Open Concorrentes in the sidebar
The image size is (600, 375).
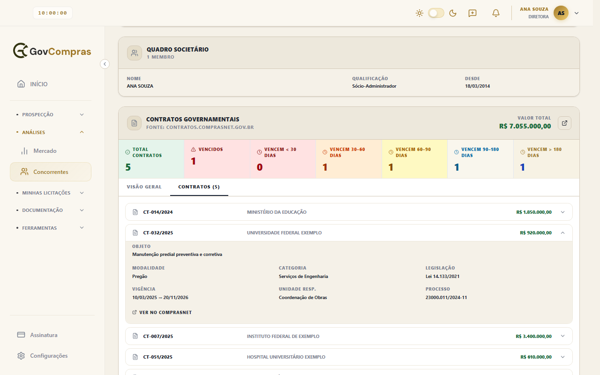tap(51, 172)
